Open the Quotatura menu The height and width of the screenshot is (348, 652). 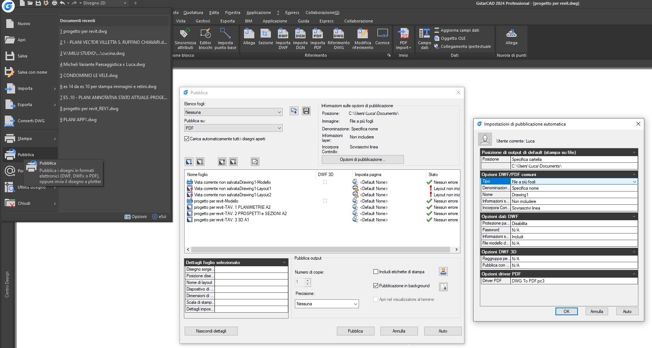(193, 13)
